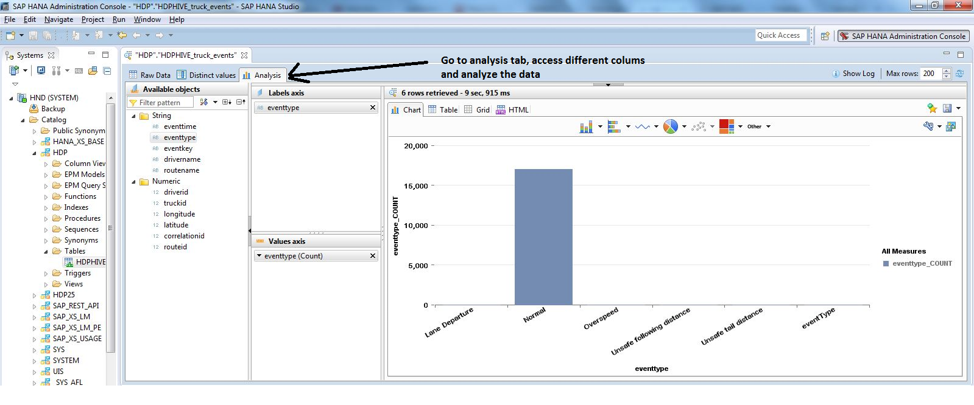The image size is (974, 405).
Task: Open the Window menu
Action: (x=147, y=19)
